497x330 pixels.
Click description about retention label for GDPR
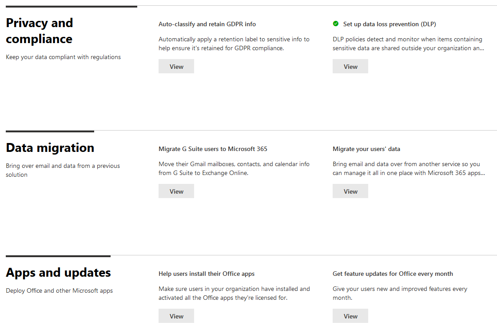pyautogui.click(x=234, y=44)
